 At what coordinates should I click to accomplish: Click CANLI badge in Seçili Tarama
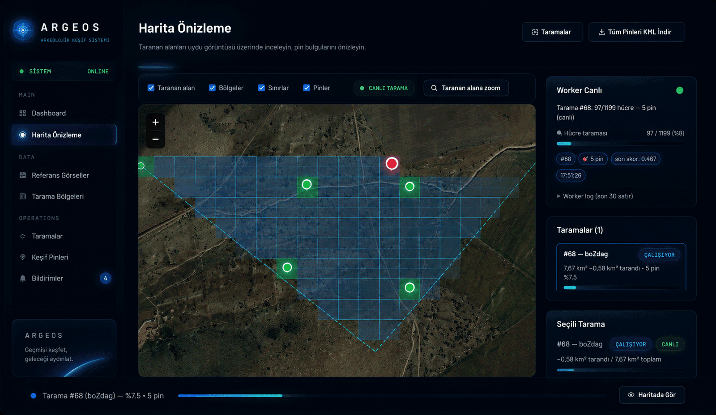tap(670, 344)
